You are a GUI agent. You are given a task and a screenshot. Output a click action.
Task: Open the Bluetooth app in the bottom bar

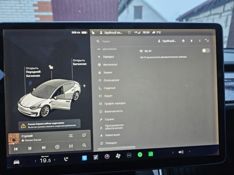[84, 157]
